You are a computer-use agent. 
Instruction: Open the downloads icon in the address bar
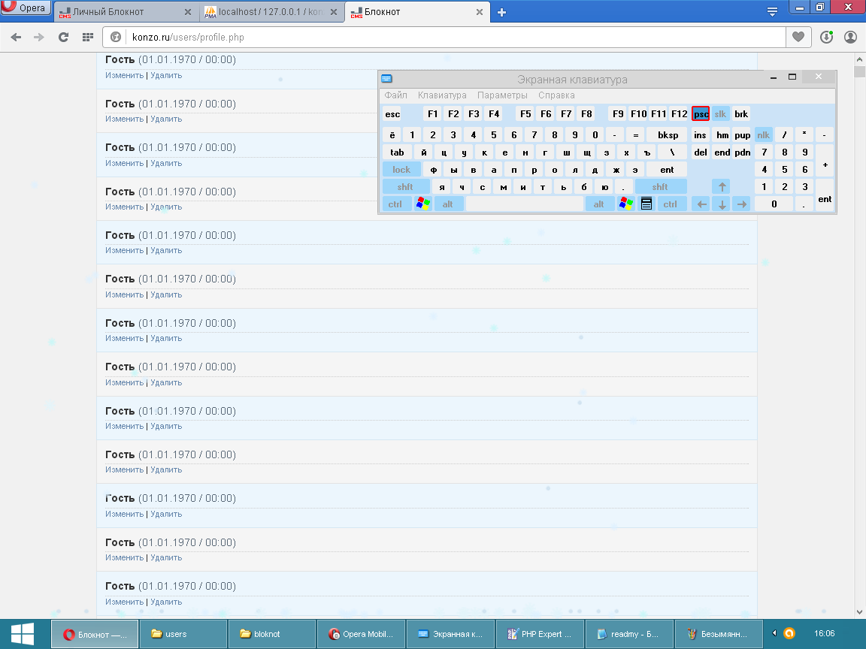(826, 37)
